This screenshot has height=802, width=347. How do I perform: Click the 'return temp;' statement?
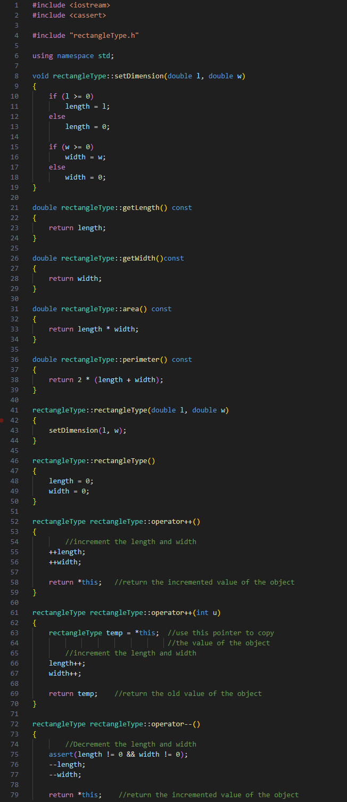73,693
